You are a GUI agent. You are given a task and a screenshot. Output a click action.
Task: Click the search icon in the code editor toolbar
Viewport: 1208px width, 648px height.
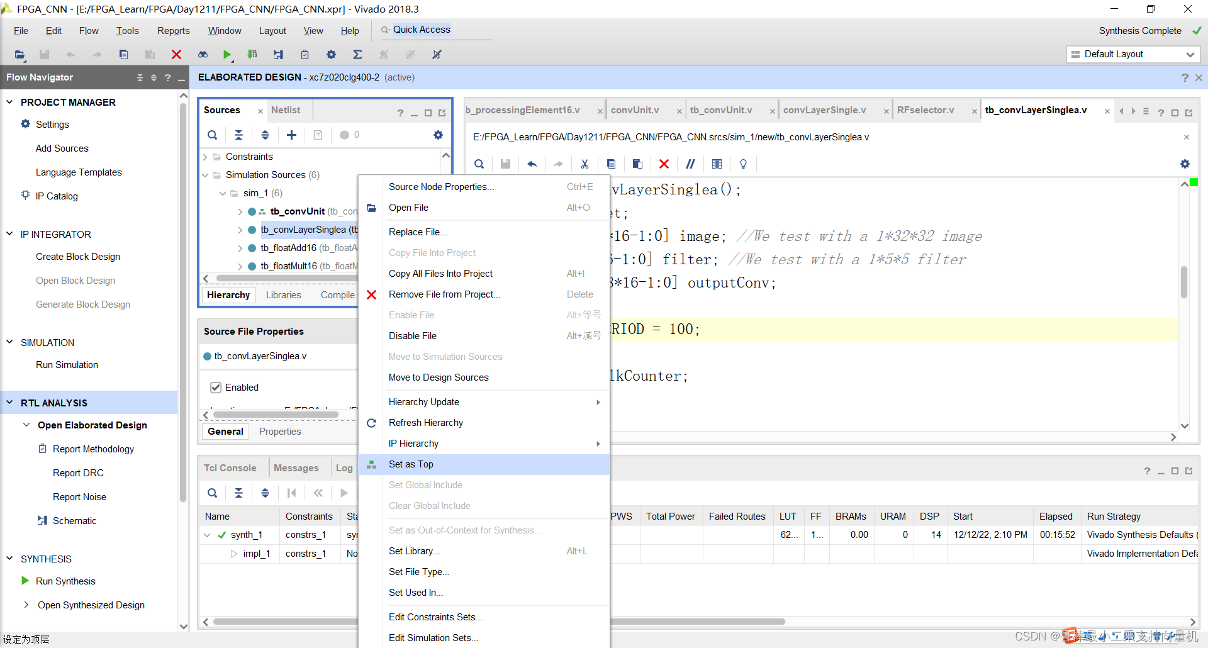tap(479, 164)
